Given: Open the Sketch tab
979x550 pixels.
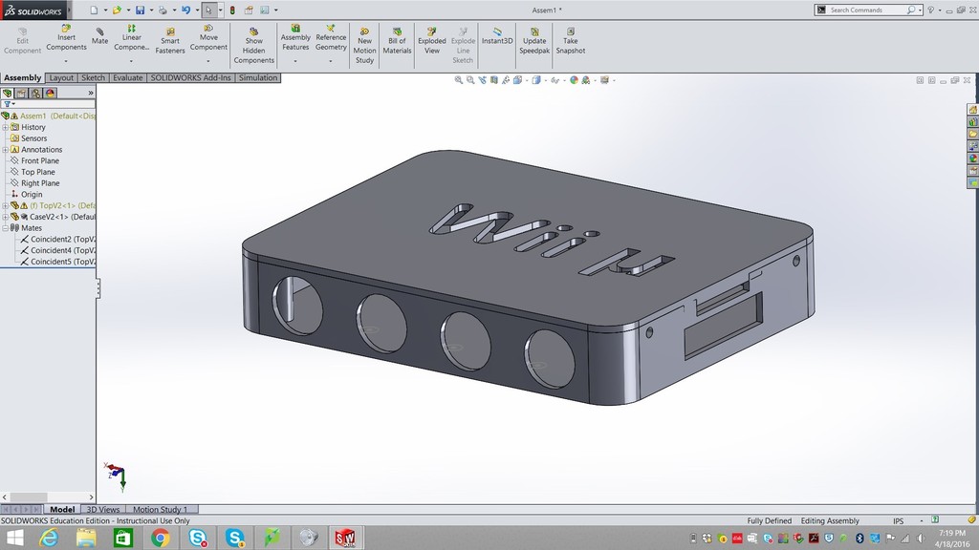Looking at the screenshot, I should pos(93,78).
